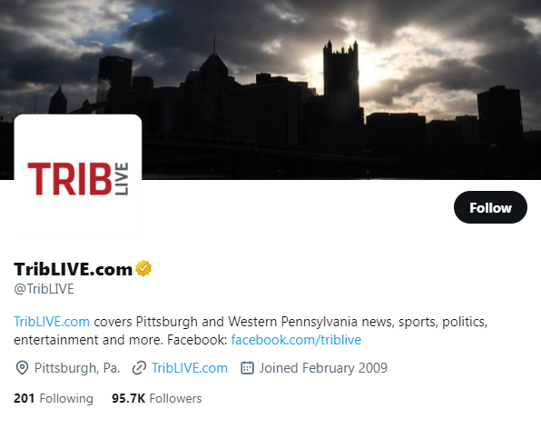Click the bio text about Western Pennsylvania news
The width and height of the screenshot is (541, 429).
(251, 331)
